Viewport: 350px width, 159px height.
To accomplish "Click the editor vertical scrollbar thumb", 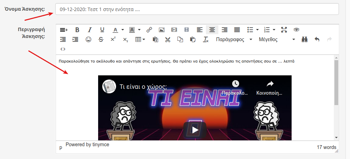I will tap(337, 83).
